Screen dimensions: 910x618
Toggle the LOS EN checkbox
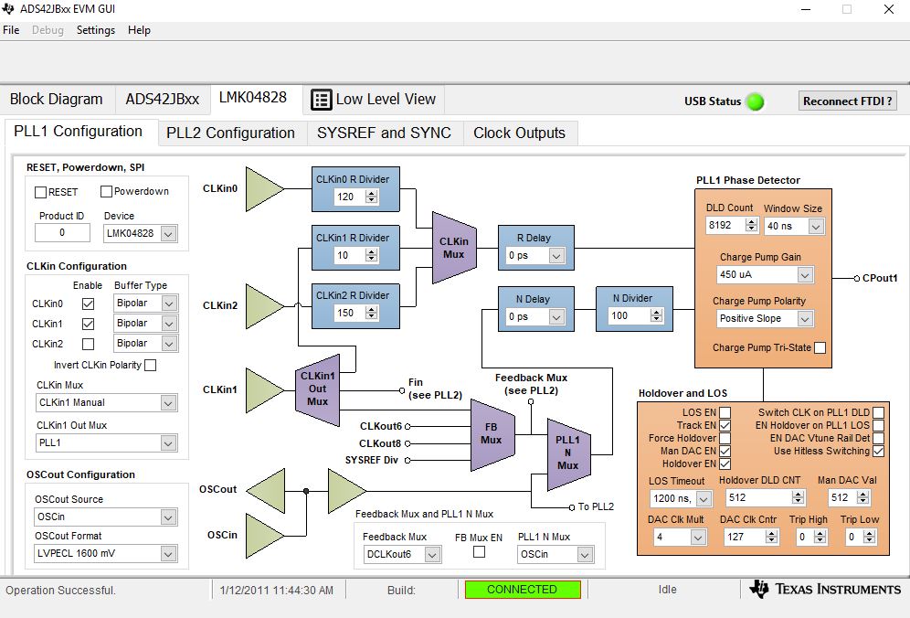(x=725, y=412)
